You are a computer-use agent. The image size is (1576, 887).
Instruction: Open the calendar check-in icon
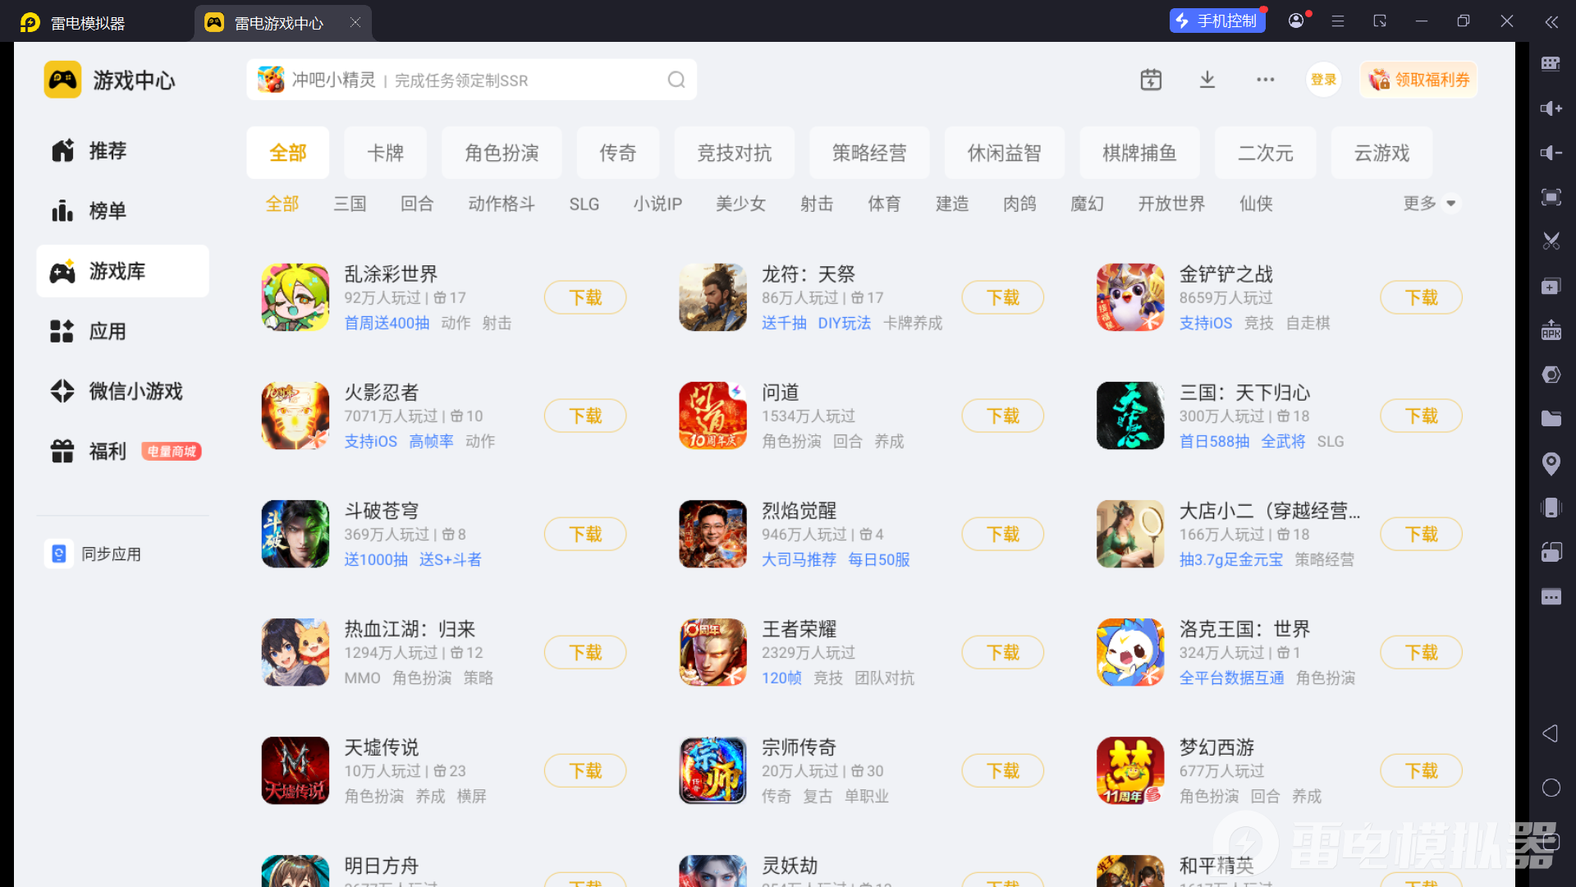coord(1151,80)
